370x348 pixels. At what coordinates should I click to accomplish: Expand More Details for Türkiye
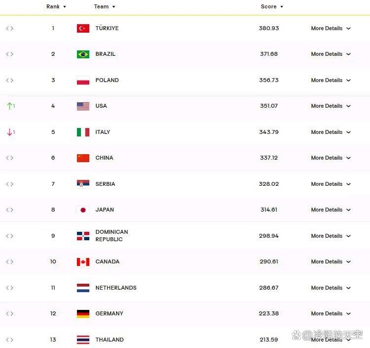tap(331, 28)
